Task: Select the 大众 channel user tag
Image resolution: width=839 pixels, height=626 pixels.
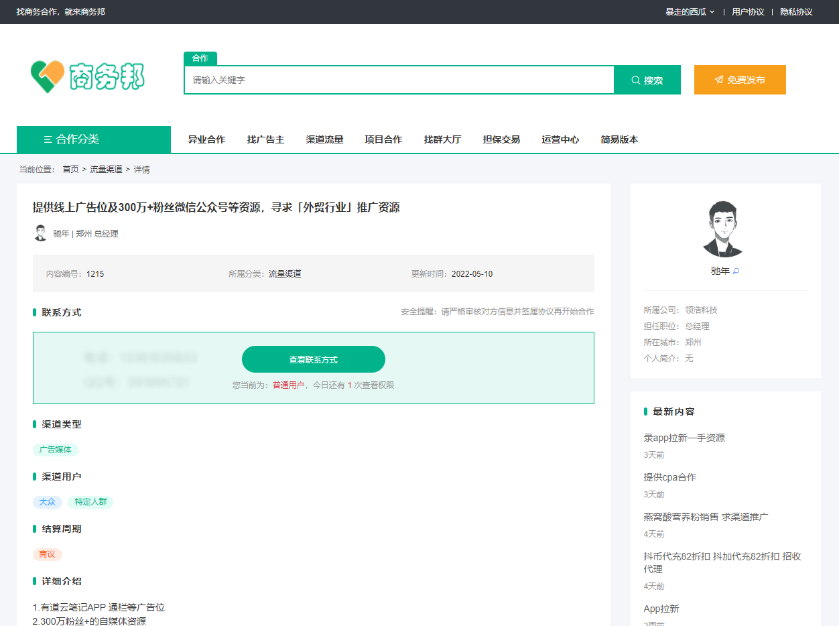Action: (x=48, y=502)
